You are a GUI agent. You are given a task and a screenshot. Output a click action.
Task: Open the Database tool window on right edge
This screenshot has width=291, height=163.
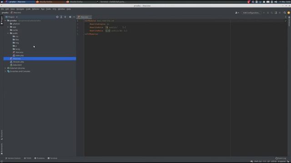pyautogui.click(x=289, y=21)
